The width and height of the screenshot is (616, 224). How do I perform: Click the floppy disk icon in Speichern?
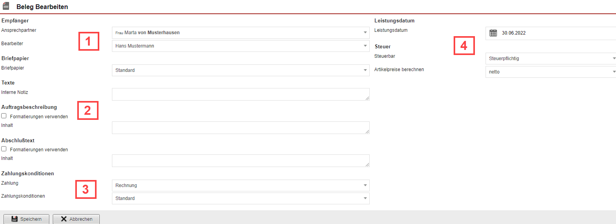pos(15,219)
